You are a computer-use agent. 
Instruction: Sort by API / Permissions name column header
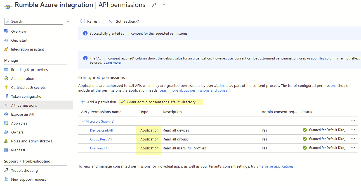click(x=101, y=112)
